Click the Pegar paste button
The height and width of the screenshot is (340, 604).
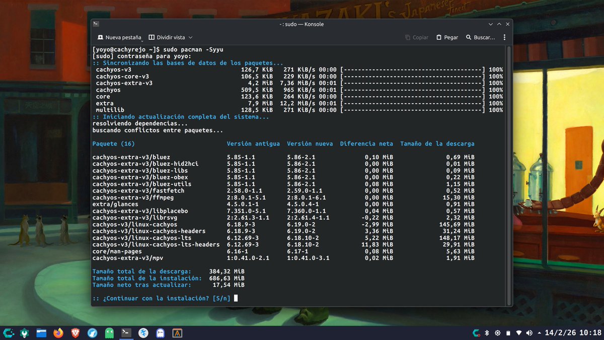(x=447, y=37)
